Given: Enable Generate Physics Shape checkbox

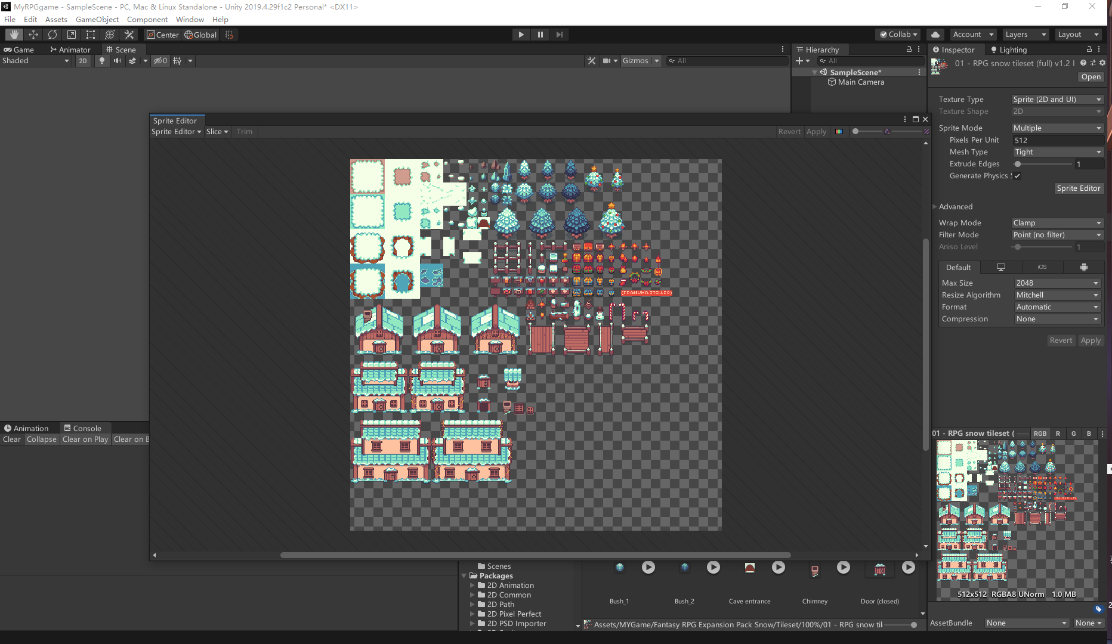Looking at the screenshot, I should [x=1017, y=176].
